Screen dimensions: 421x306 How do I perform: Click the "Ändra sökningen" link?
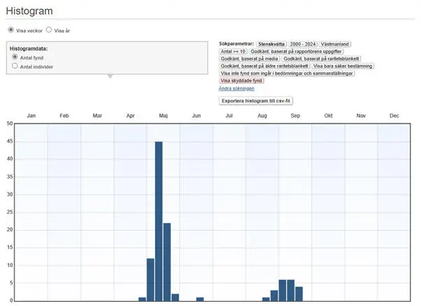tap(236, 89)
